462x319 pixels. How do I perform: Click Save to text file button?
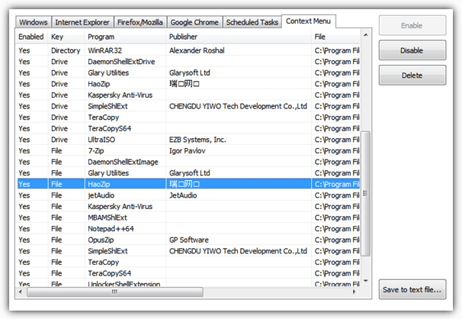(x=412, y=289)
